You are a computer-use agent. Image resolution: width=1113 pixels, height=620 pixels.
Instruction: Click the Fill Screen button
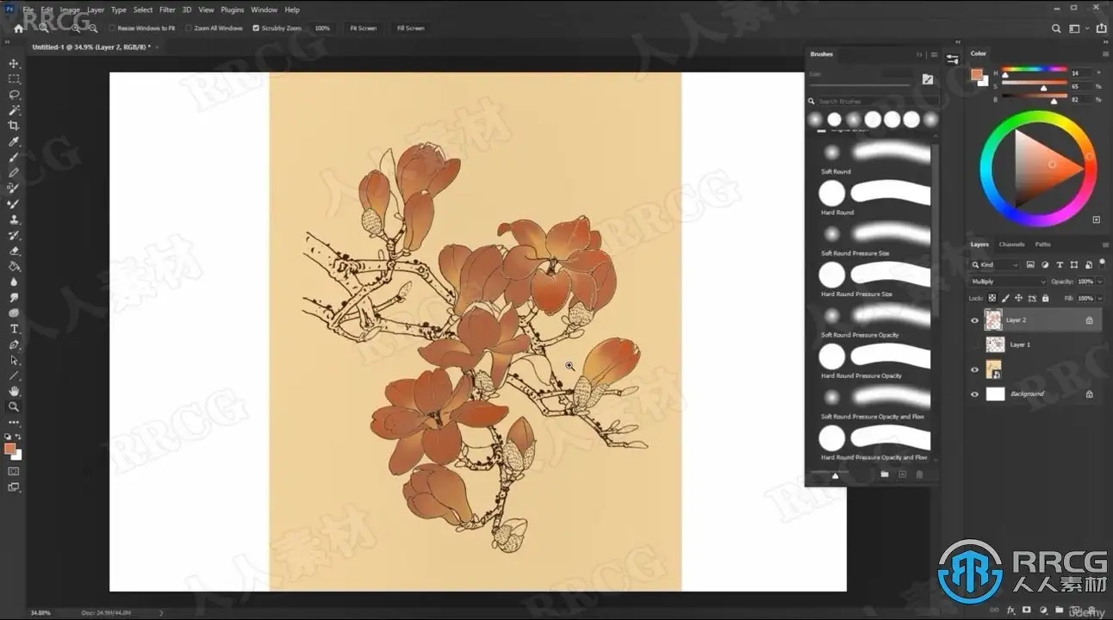click(410, 28)
